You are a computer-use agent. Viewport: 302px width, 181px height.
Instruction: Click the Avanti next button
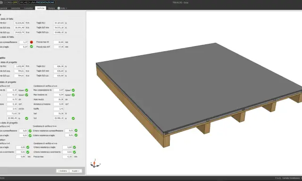click(75, 171)
